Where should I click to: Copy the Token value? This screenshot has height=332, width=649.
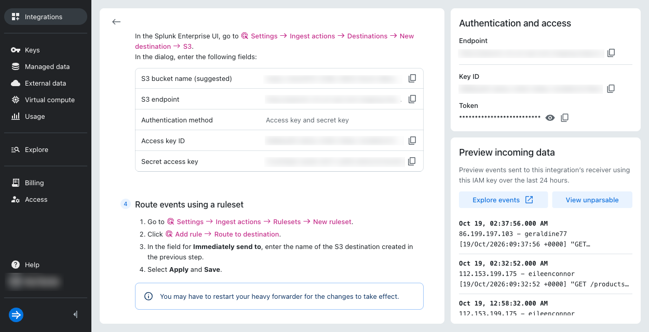pyautogui.click(x=565, y=118)
